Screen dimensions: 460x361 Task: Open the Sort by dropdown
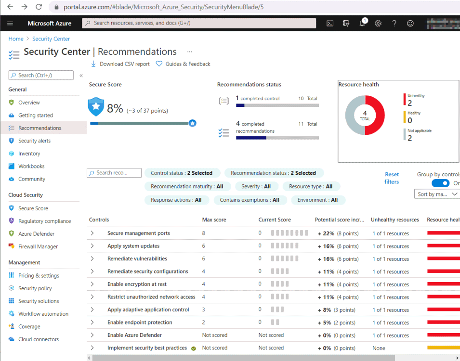click(x=437, y=194)
